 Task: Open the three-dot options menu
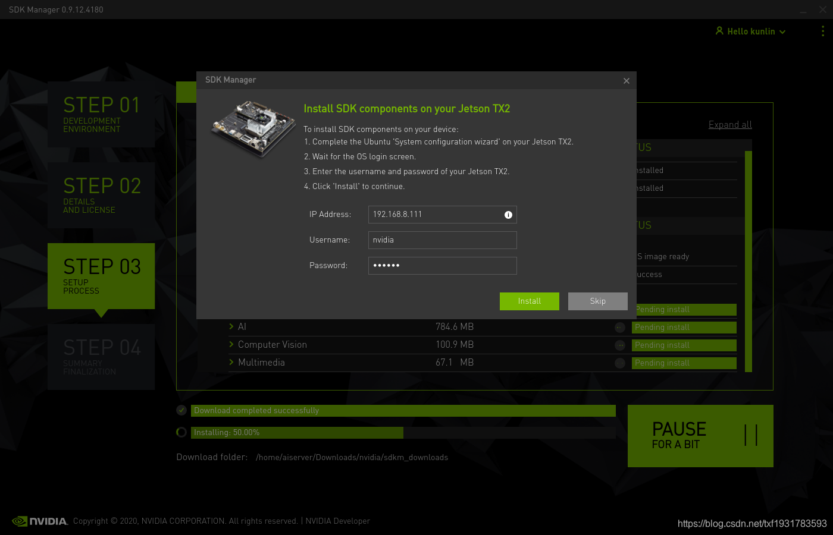point(823,31)
